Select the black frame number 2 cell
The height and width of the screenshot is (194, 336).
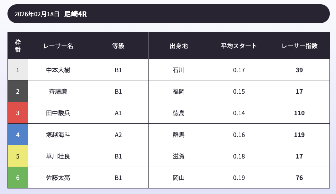point(18,91)
